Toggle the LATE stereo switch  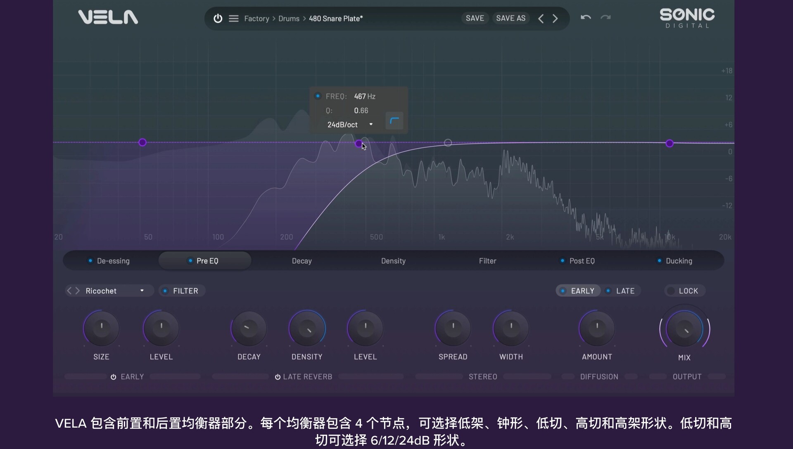click(621, 291)
